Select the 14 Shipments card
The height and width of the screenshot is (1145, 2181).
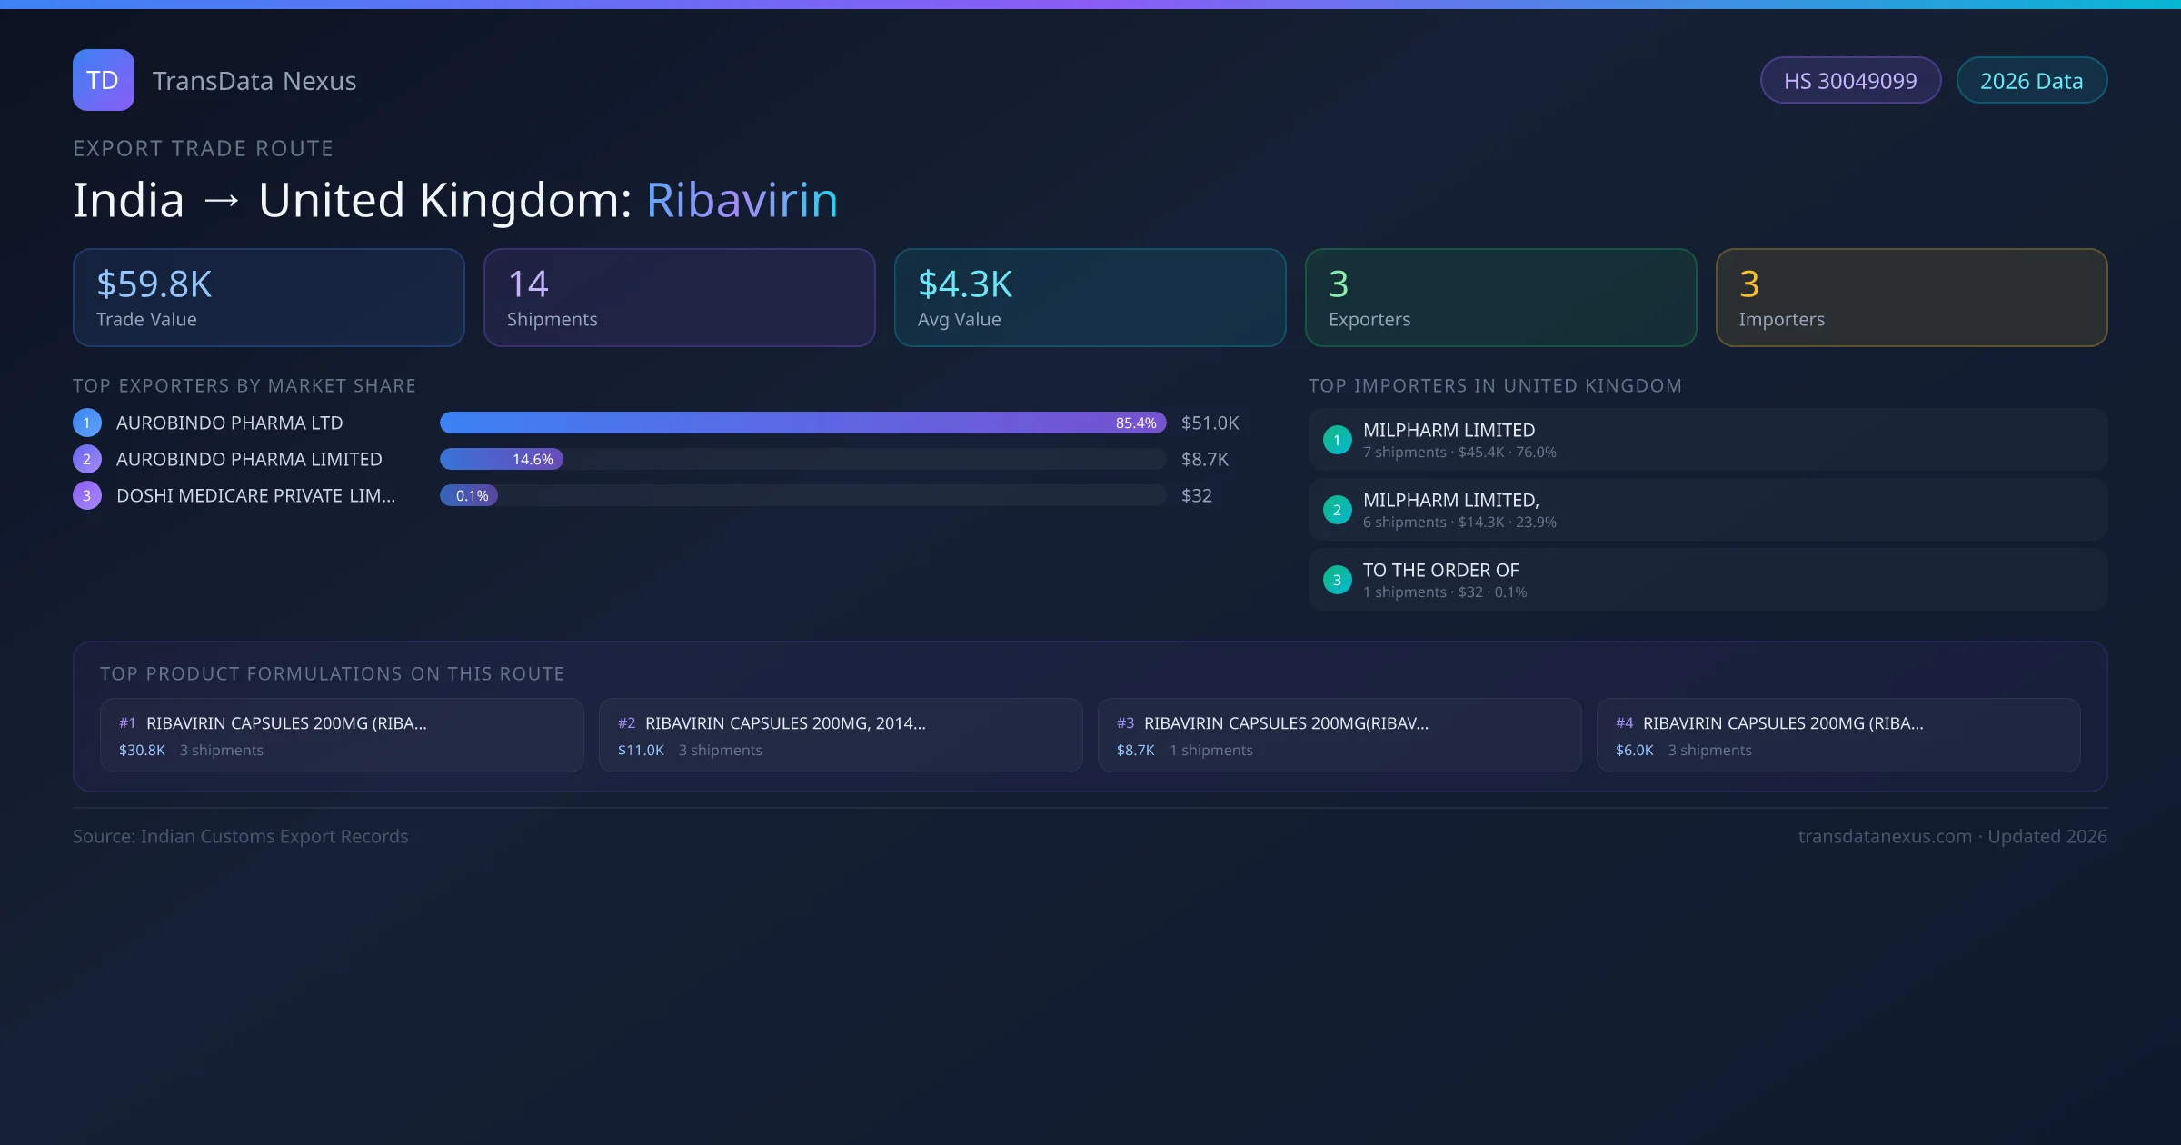click(679, 297)
